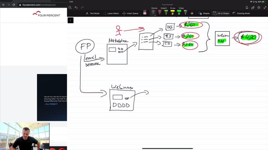Choose the red pen tool
268x150 pixels.
tap(160, 12)
